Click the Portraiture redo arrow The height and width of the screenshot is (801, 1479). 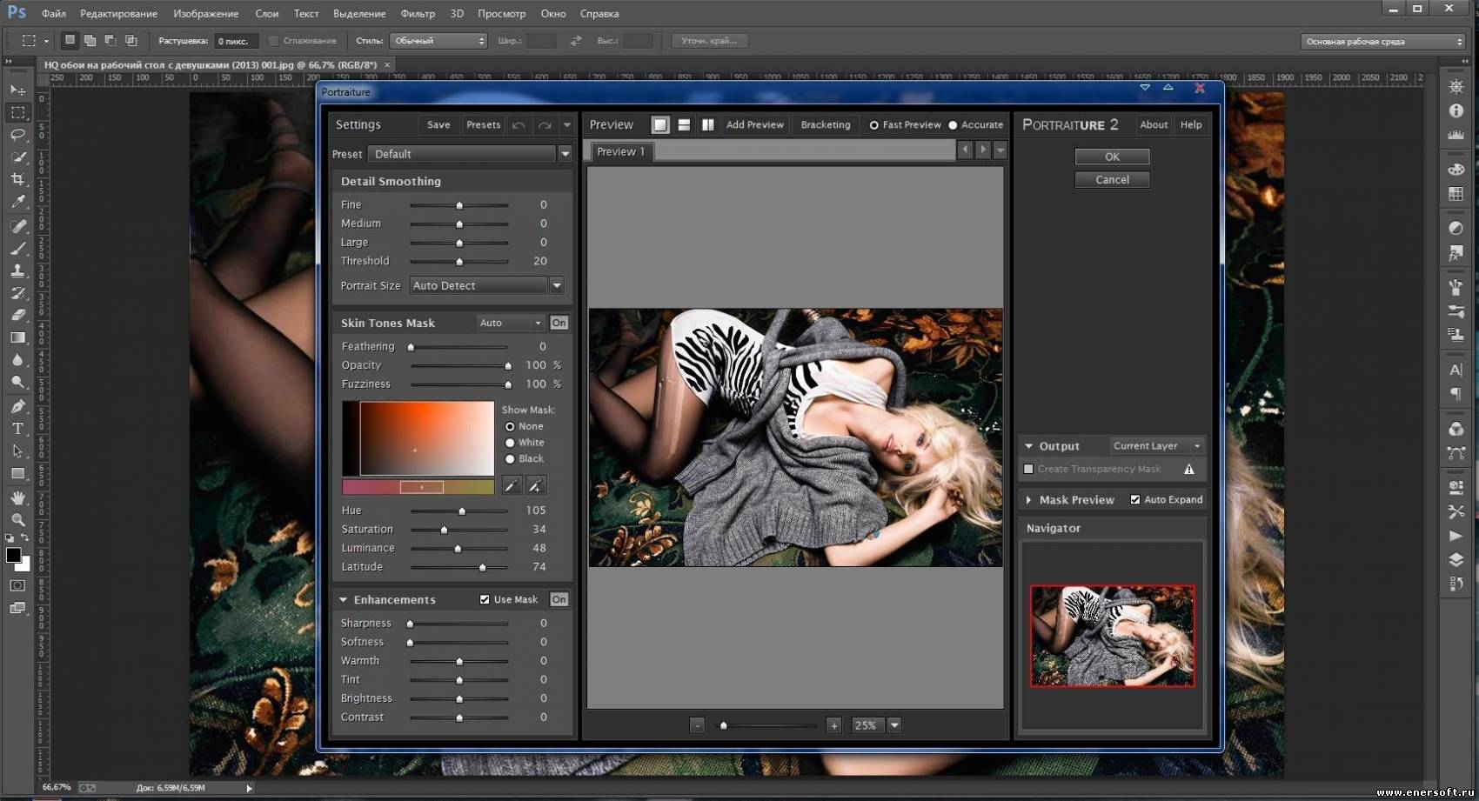tap(545, 125)
